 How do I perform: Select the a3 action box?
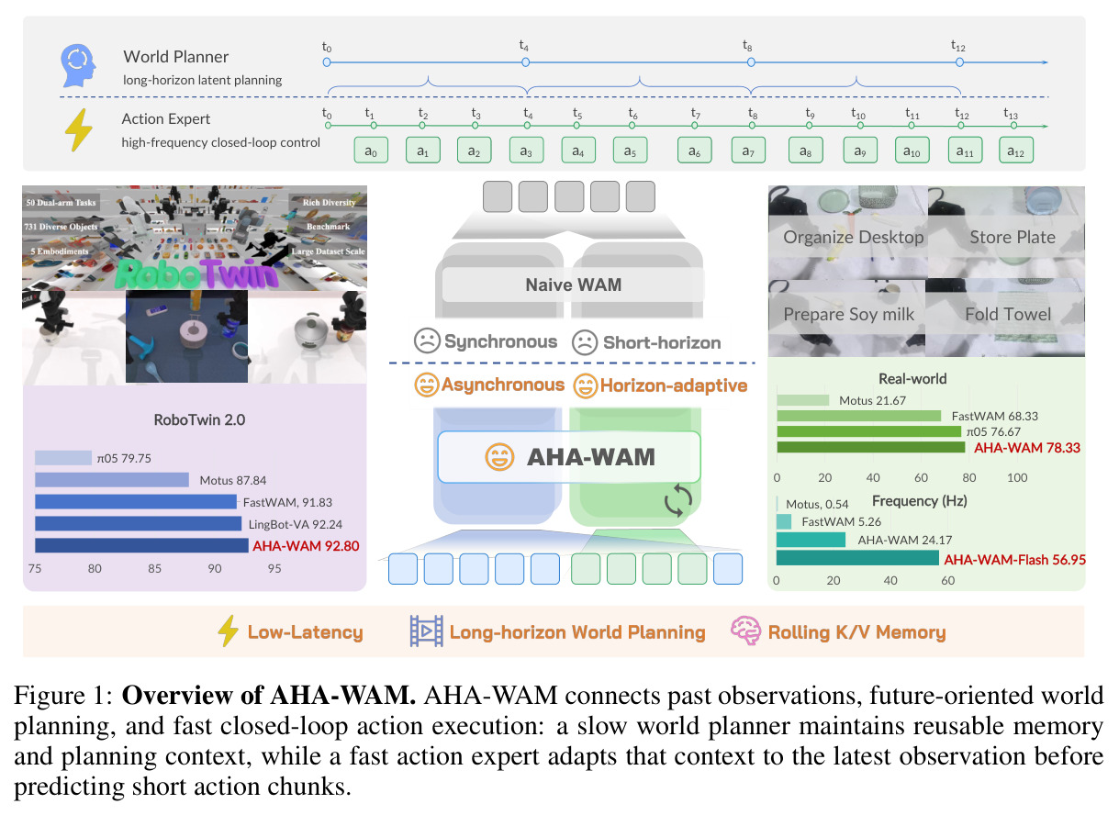click(527, 151)
